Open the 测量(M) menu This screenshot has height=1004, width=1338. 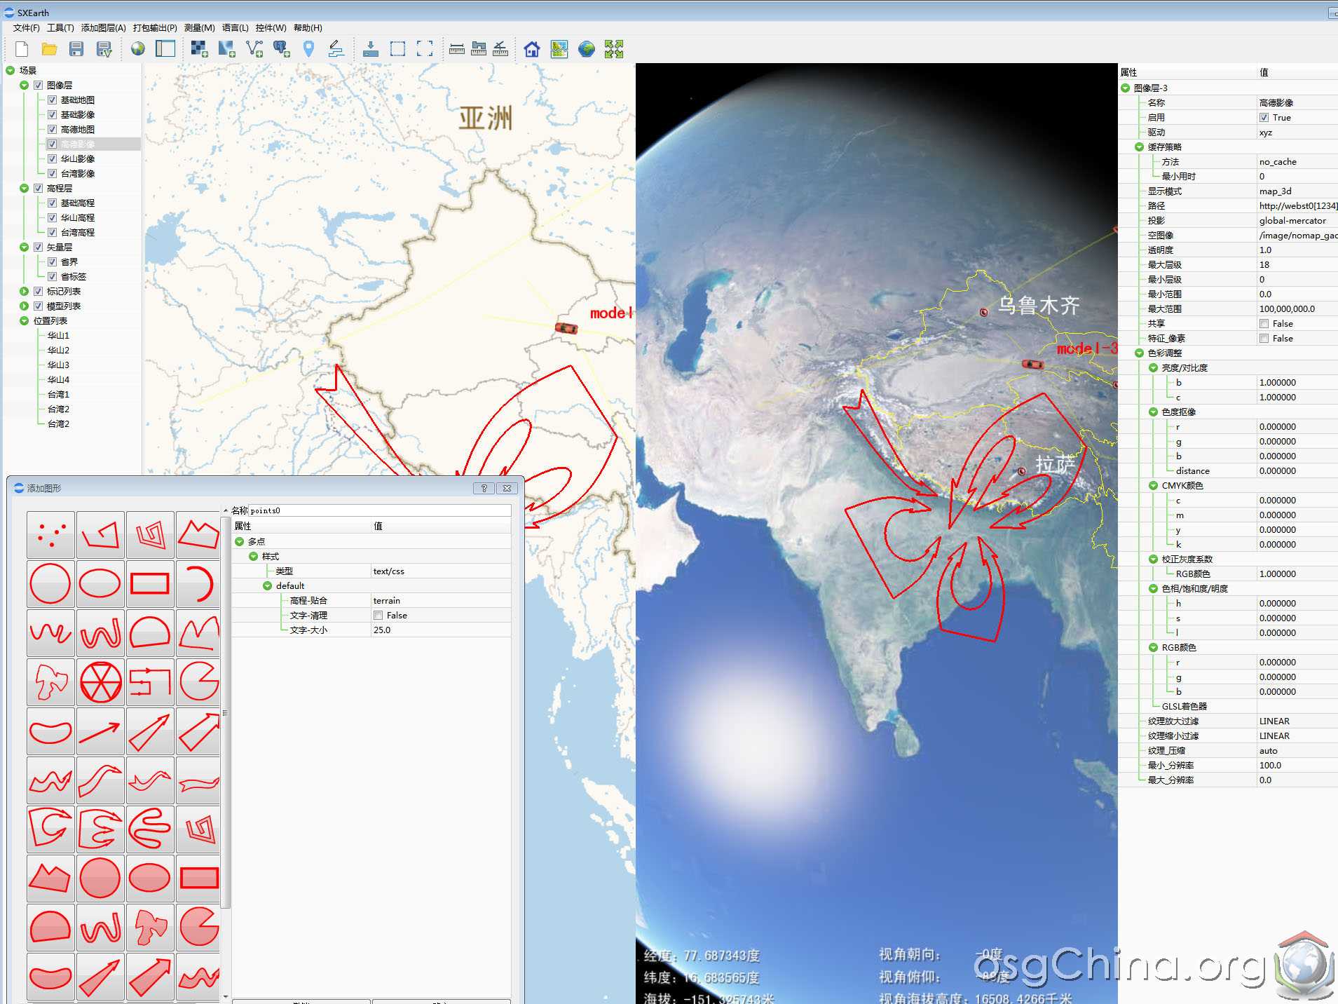click(200, 28)
